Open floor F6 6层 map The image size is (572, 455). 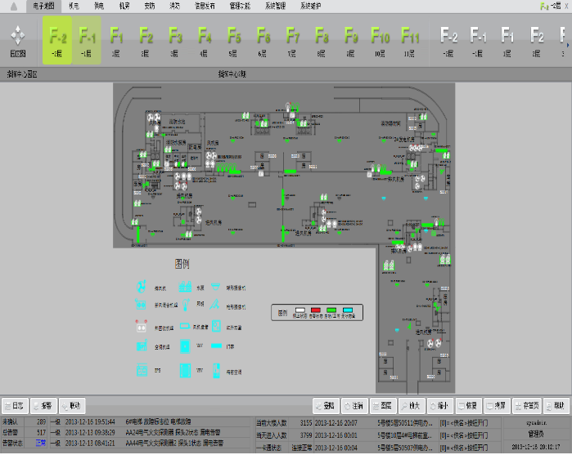[263, 41]
